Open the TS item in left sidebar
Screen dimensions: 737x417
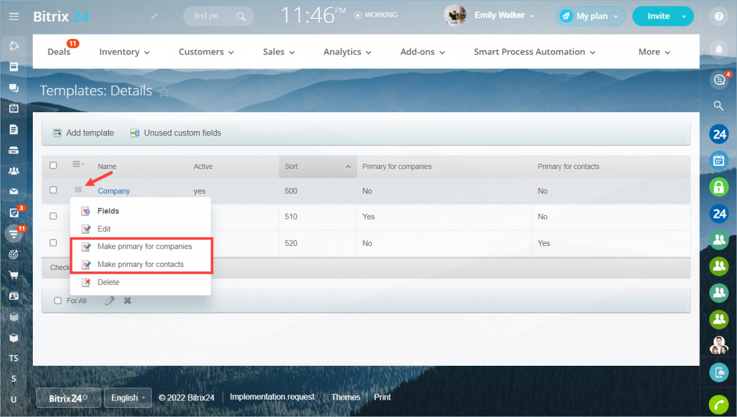point(14,358)
